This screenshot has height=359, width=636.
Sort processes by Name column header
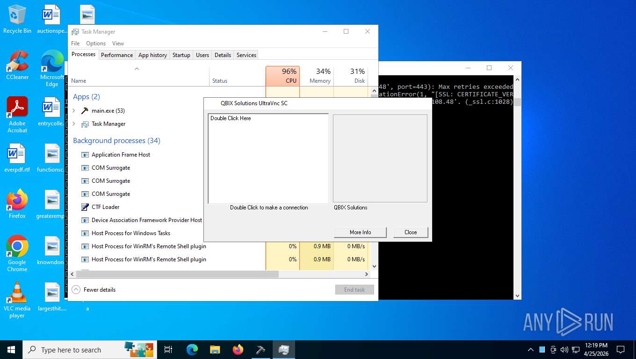click(x=139, y=76)
